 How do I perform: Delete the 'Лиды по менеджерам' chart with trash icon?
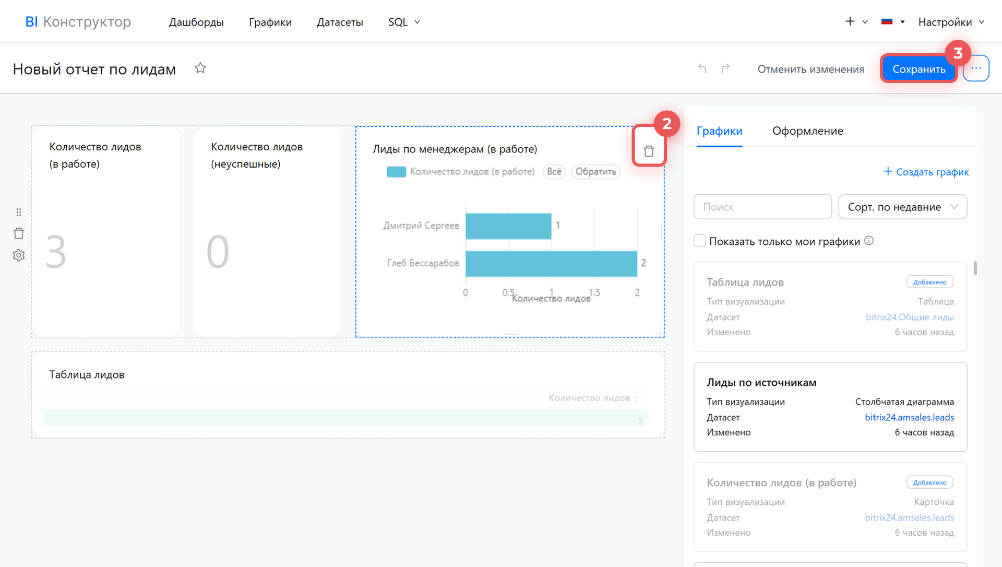649,151
